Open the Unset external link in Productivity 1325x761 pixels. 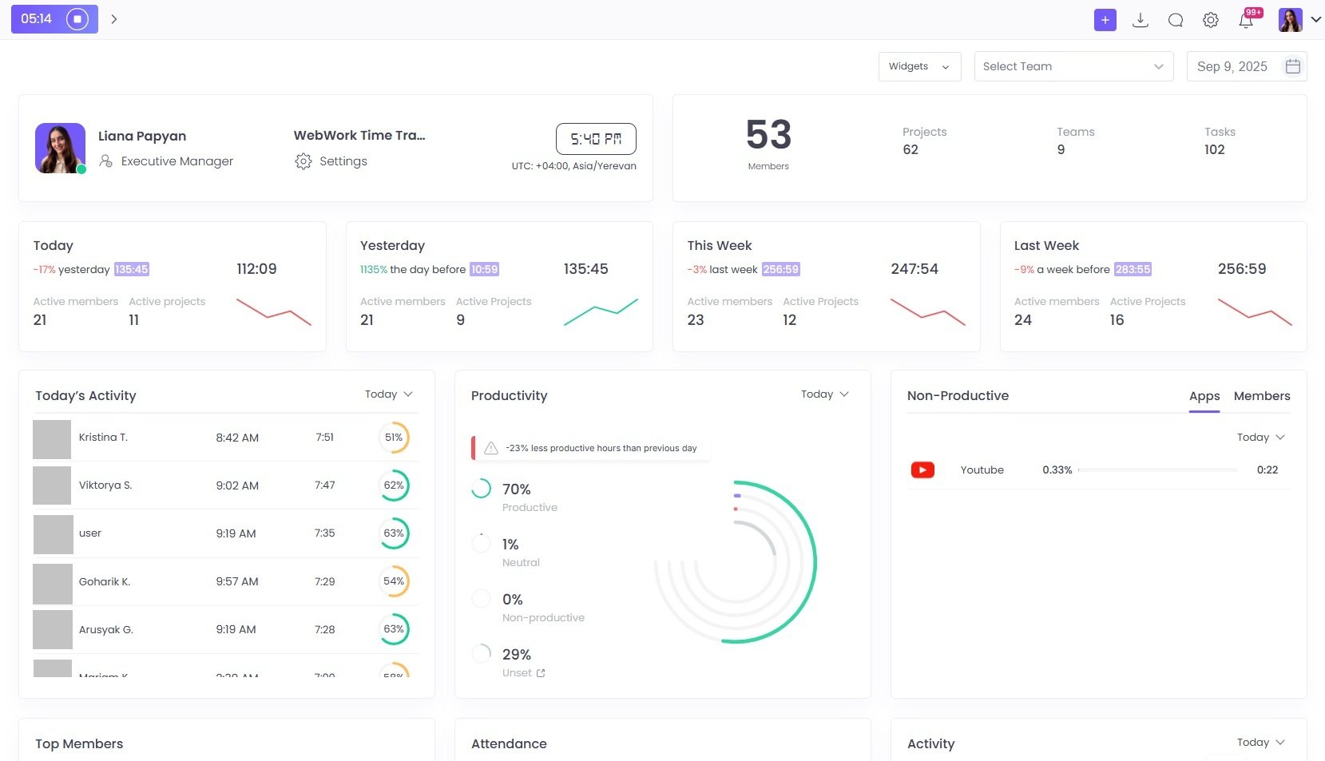(542, 673)
